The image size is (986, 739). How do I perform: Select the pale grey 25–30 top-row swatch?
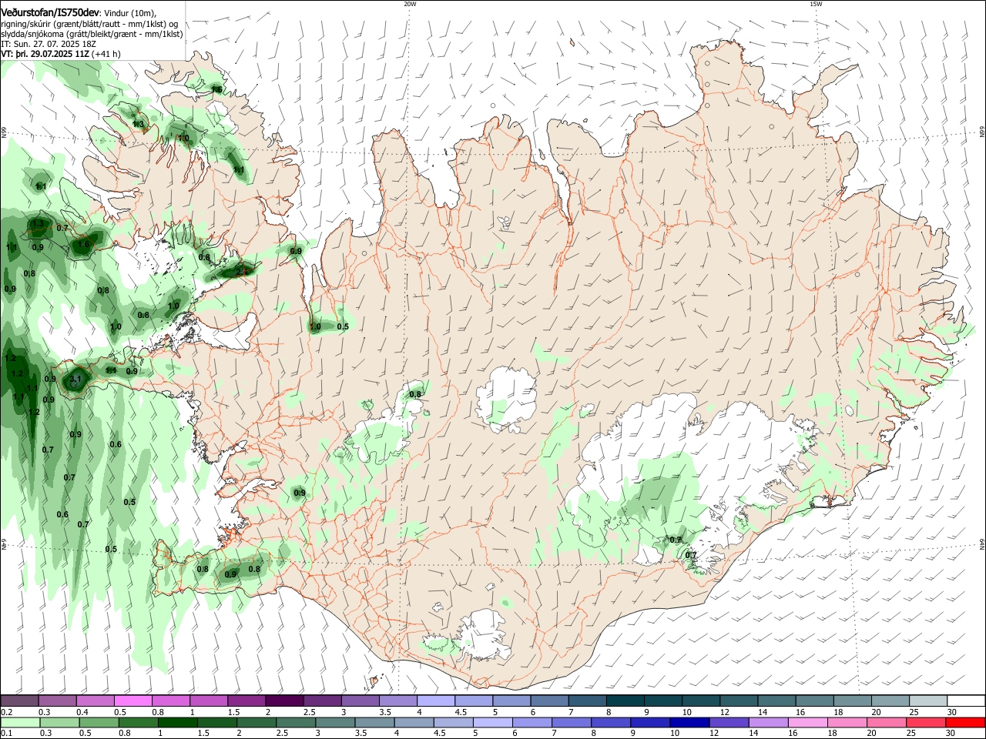(x=927, y=701)
